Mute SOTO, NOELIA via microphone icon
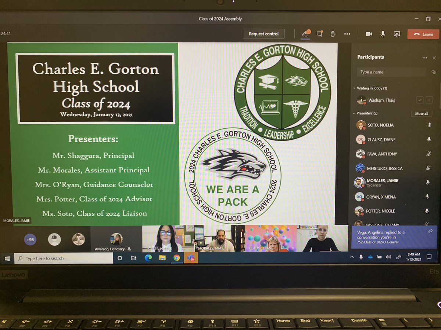 (x=429, y=125)
